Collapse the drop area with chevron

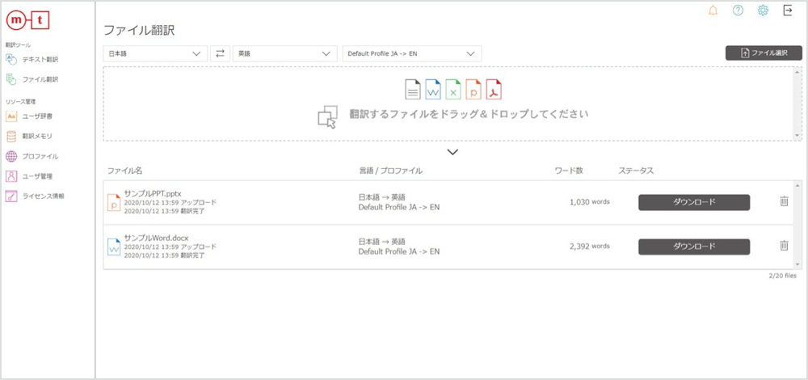point(452,152)
